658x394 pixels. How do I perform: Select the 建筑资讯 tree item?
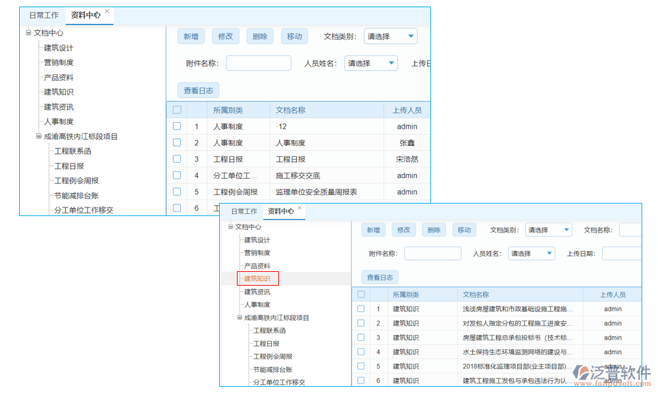point(258,291)
